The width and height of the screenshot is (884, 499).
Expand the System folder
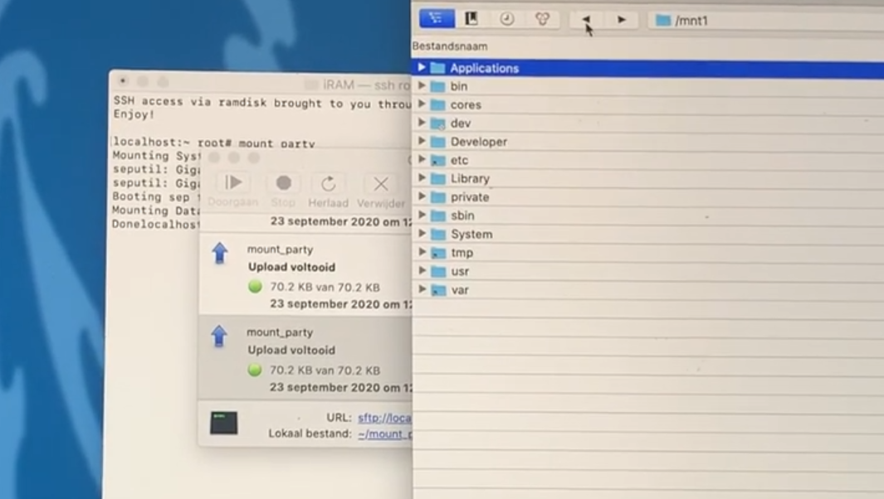pos(424,234)
